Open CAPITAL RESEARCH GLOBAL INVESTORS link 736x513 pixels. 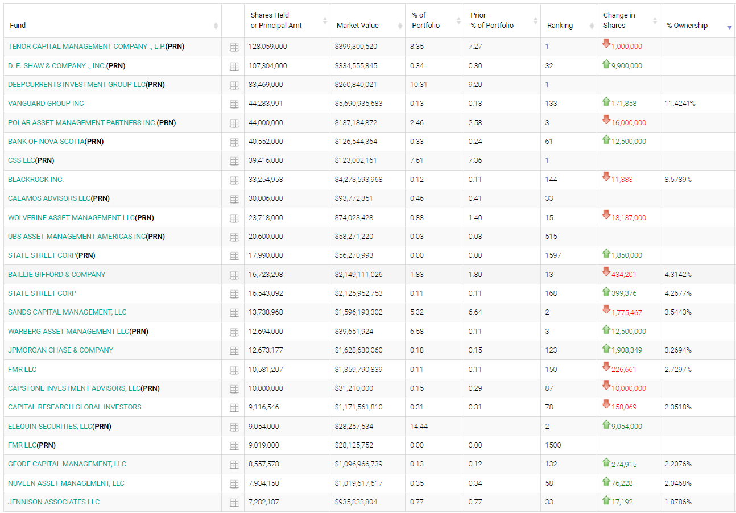[75, 407]
